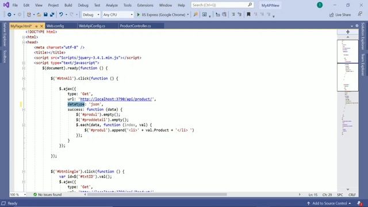Click the horizontal scrollbar thumb
The height and width of the screenshot is (207, 368).
pyautogui.click(x=157, y=194)
